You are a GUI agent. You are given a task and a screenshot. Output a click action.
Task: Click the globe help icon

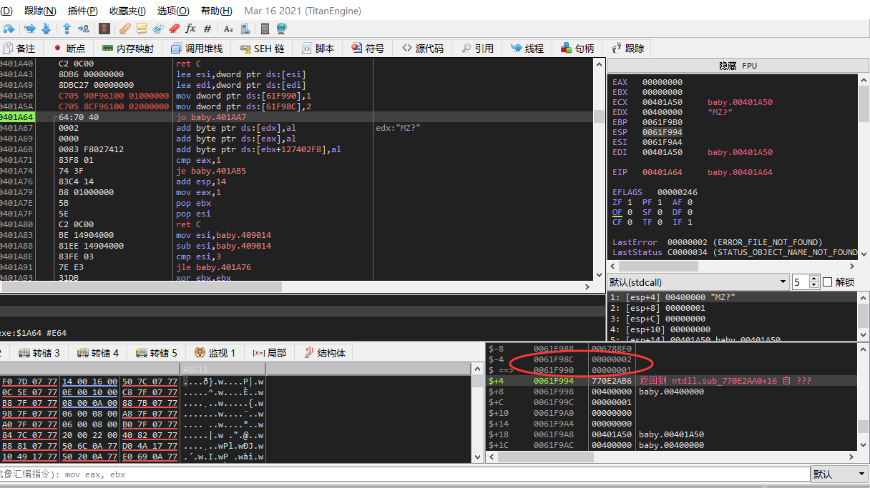(x=281, y=29)
